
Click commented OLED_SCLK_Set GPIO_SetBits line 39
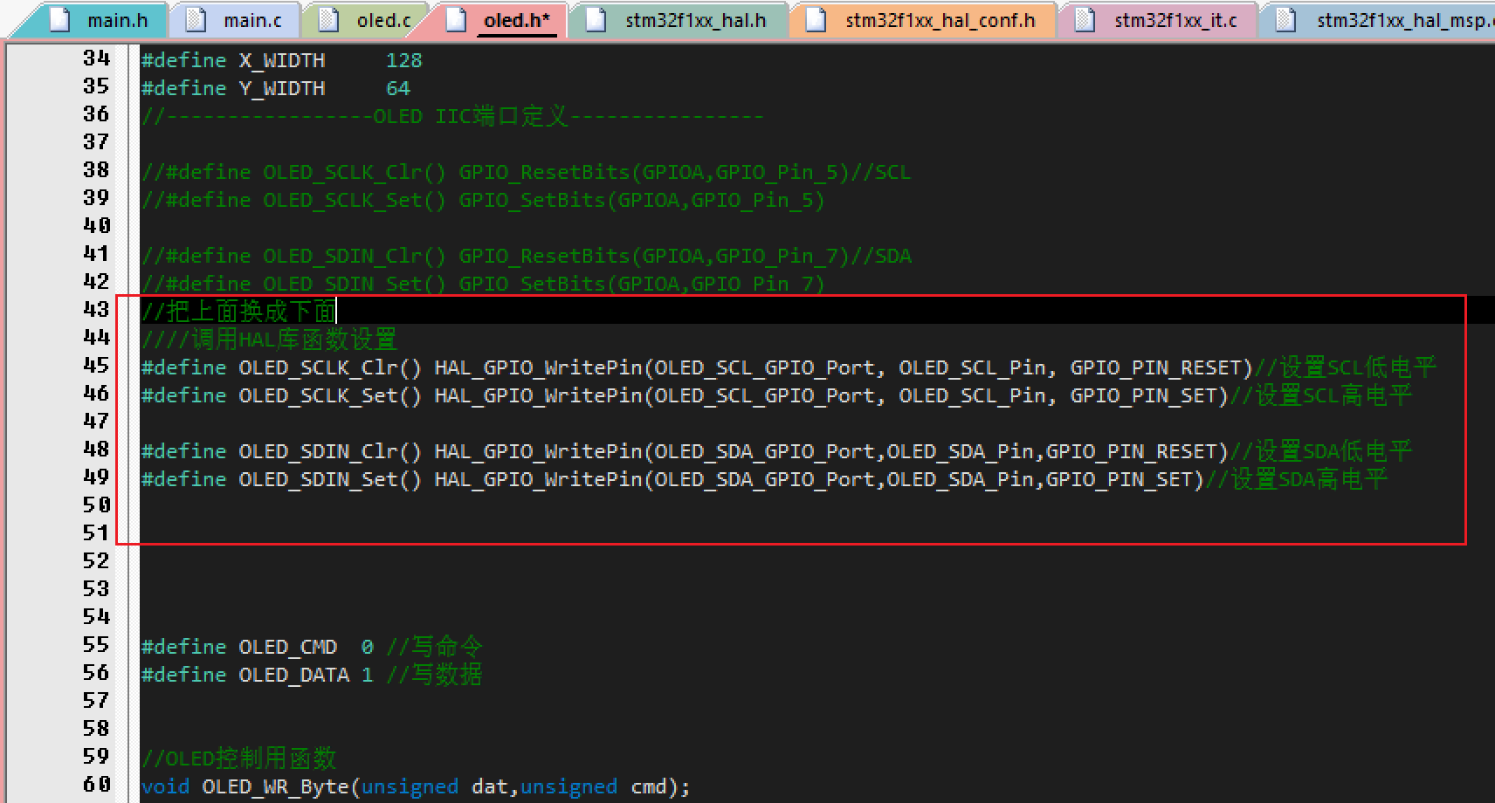483,200
